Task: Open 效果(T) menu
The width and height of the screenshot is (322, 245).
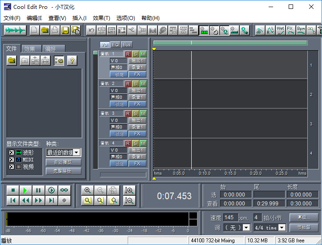Action: pos(101,18)
